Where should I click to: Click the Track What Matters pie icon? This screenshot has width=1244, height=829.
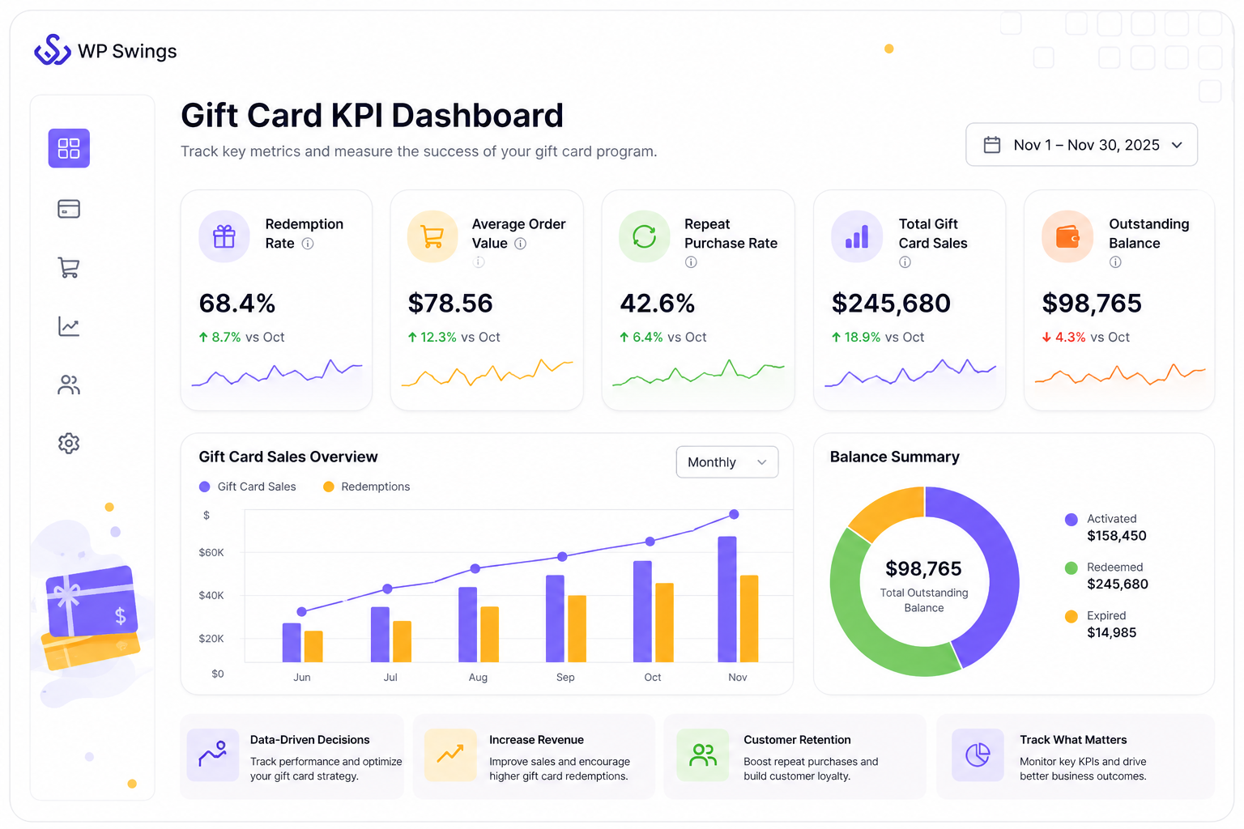tap(978, 755)
